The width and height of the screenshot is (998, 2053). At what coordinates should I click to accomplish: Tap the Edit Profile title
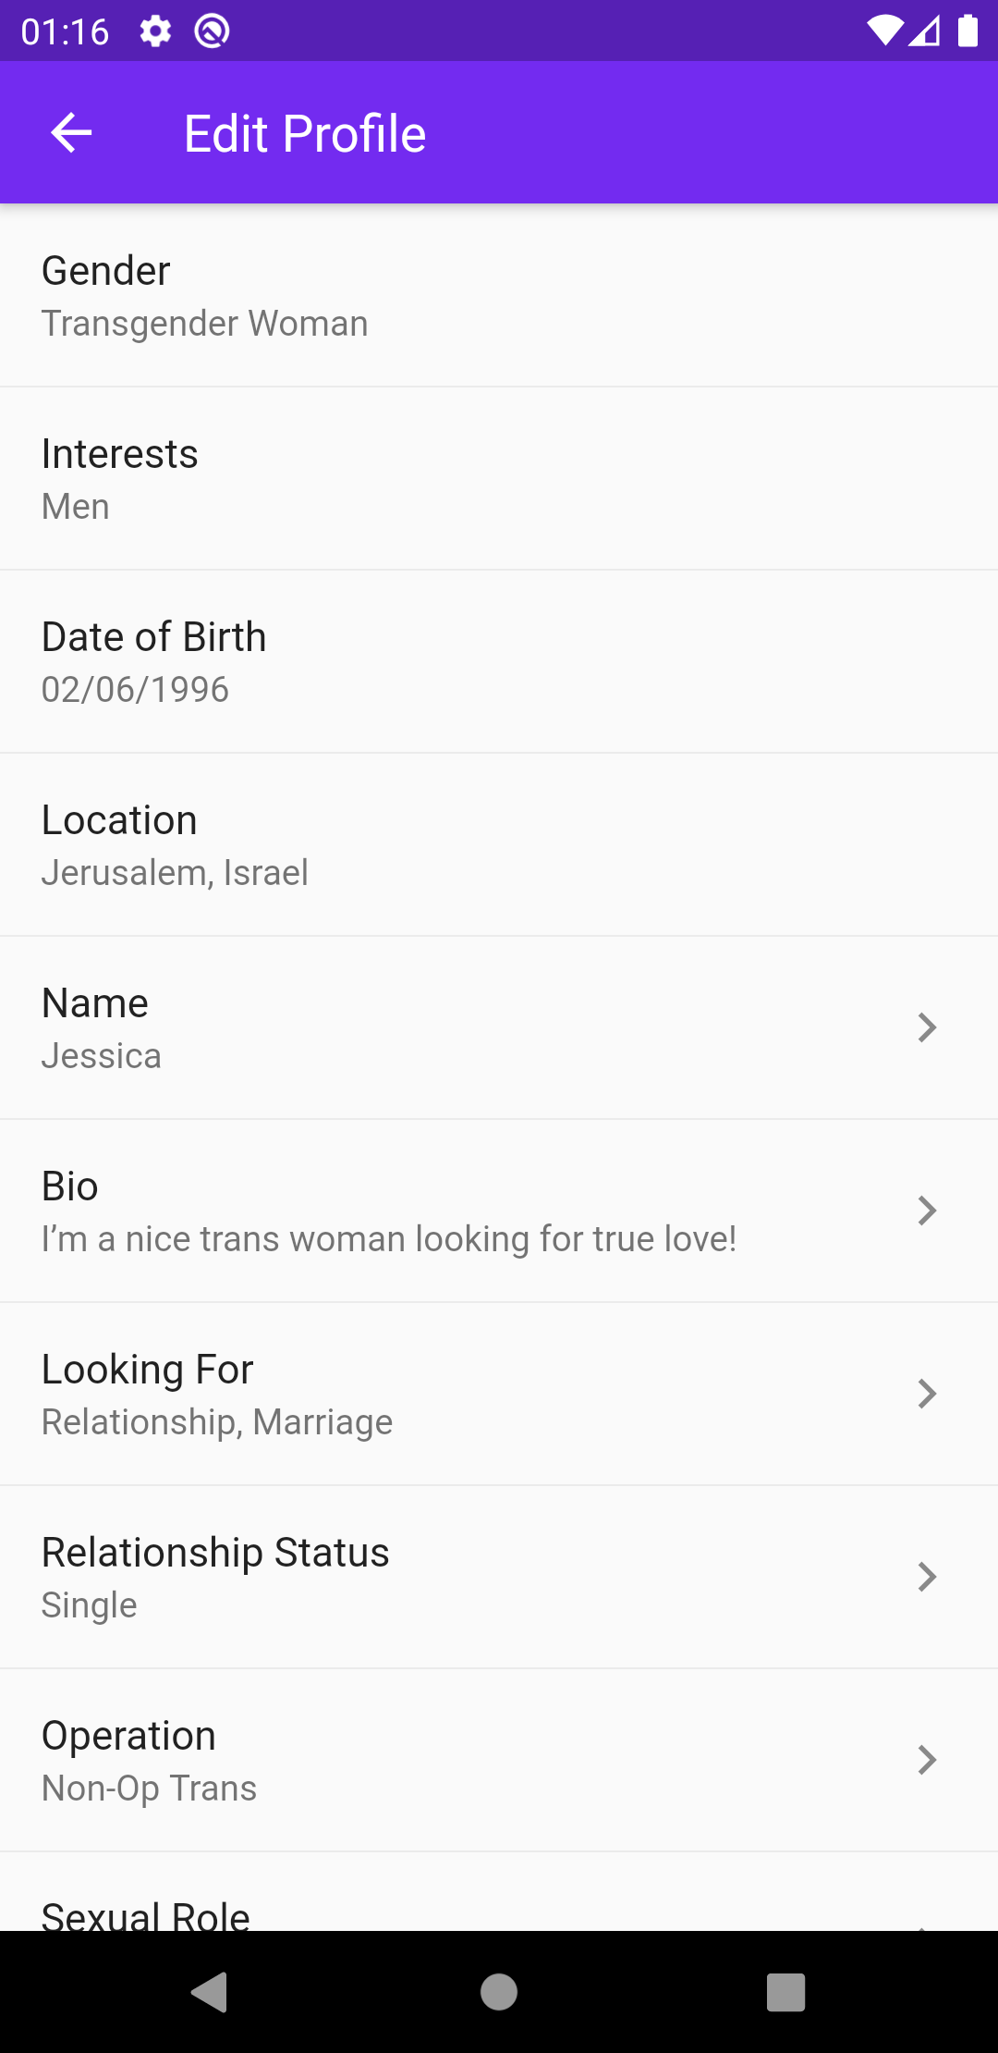tap(305, 134)
